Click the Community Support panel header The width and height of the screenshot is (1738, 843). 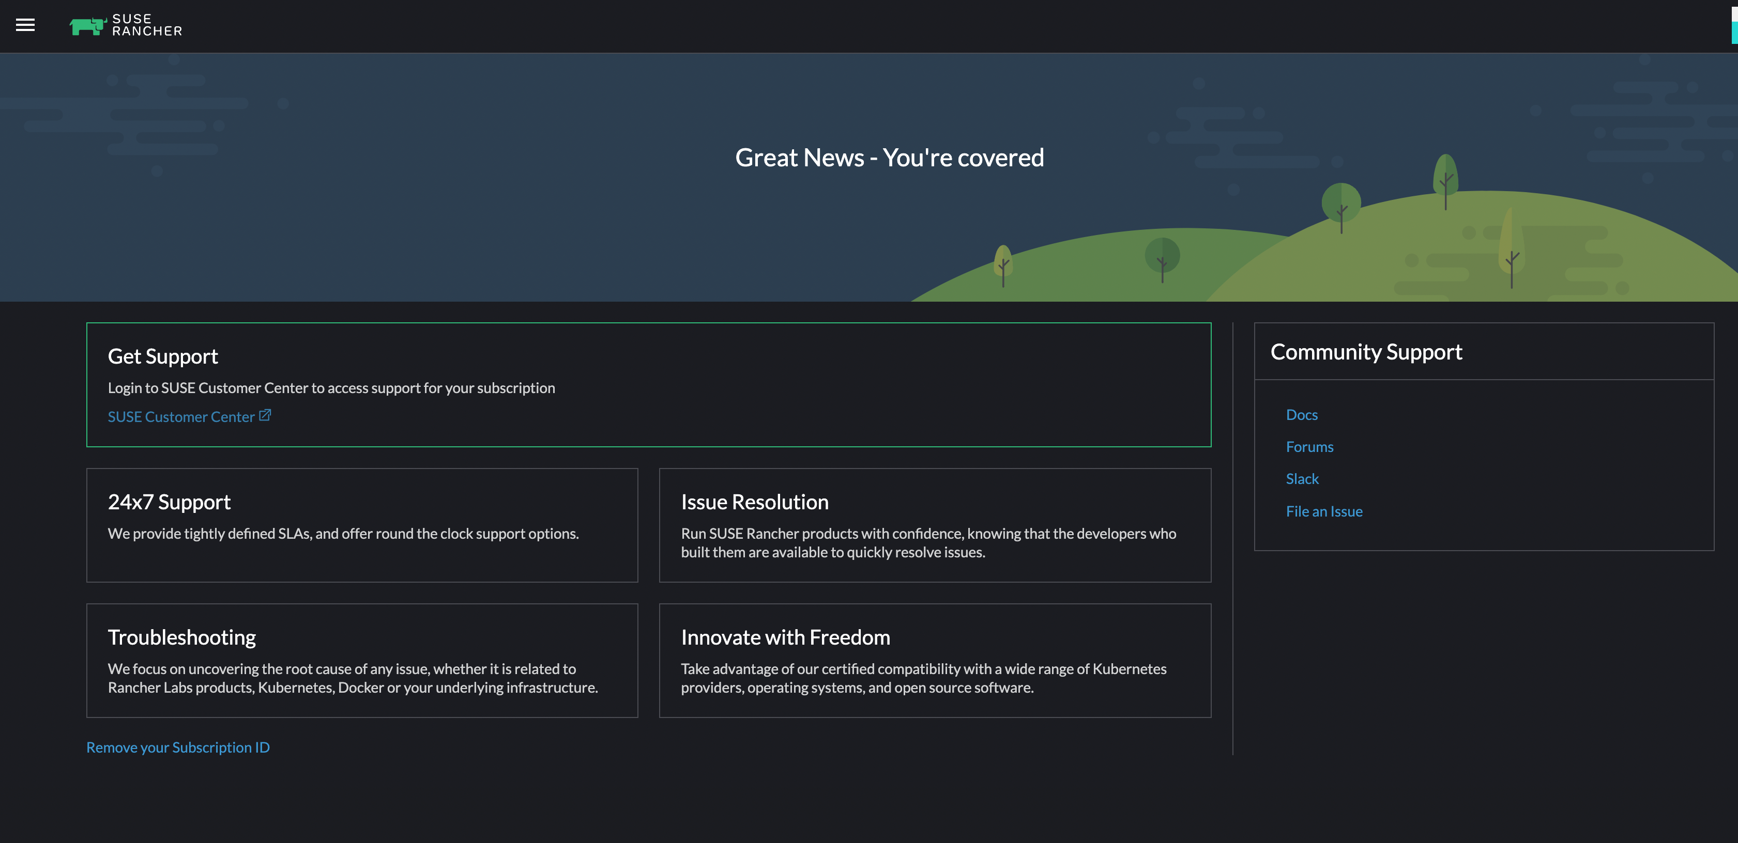[x=1366, y=352]
